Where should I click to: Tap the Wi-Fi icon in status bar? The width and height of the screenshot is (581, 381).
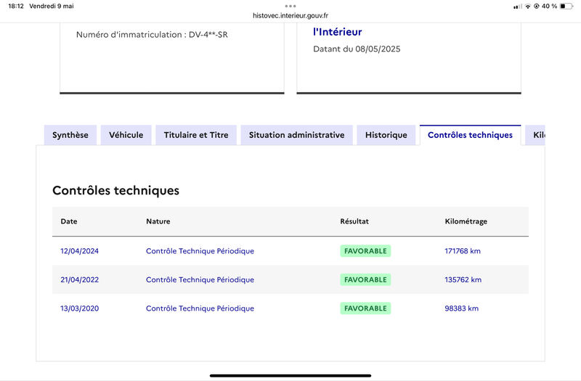click(x=528, y=7)
